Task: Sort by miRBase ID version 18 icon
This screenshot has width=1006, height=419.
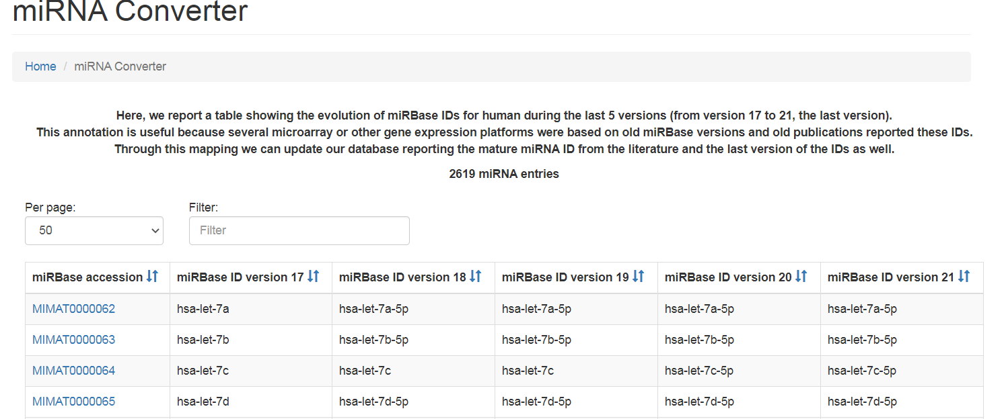Action: 476,277
